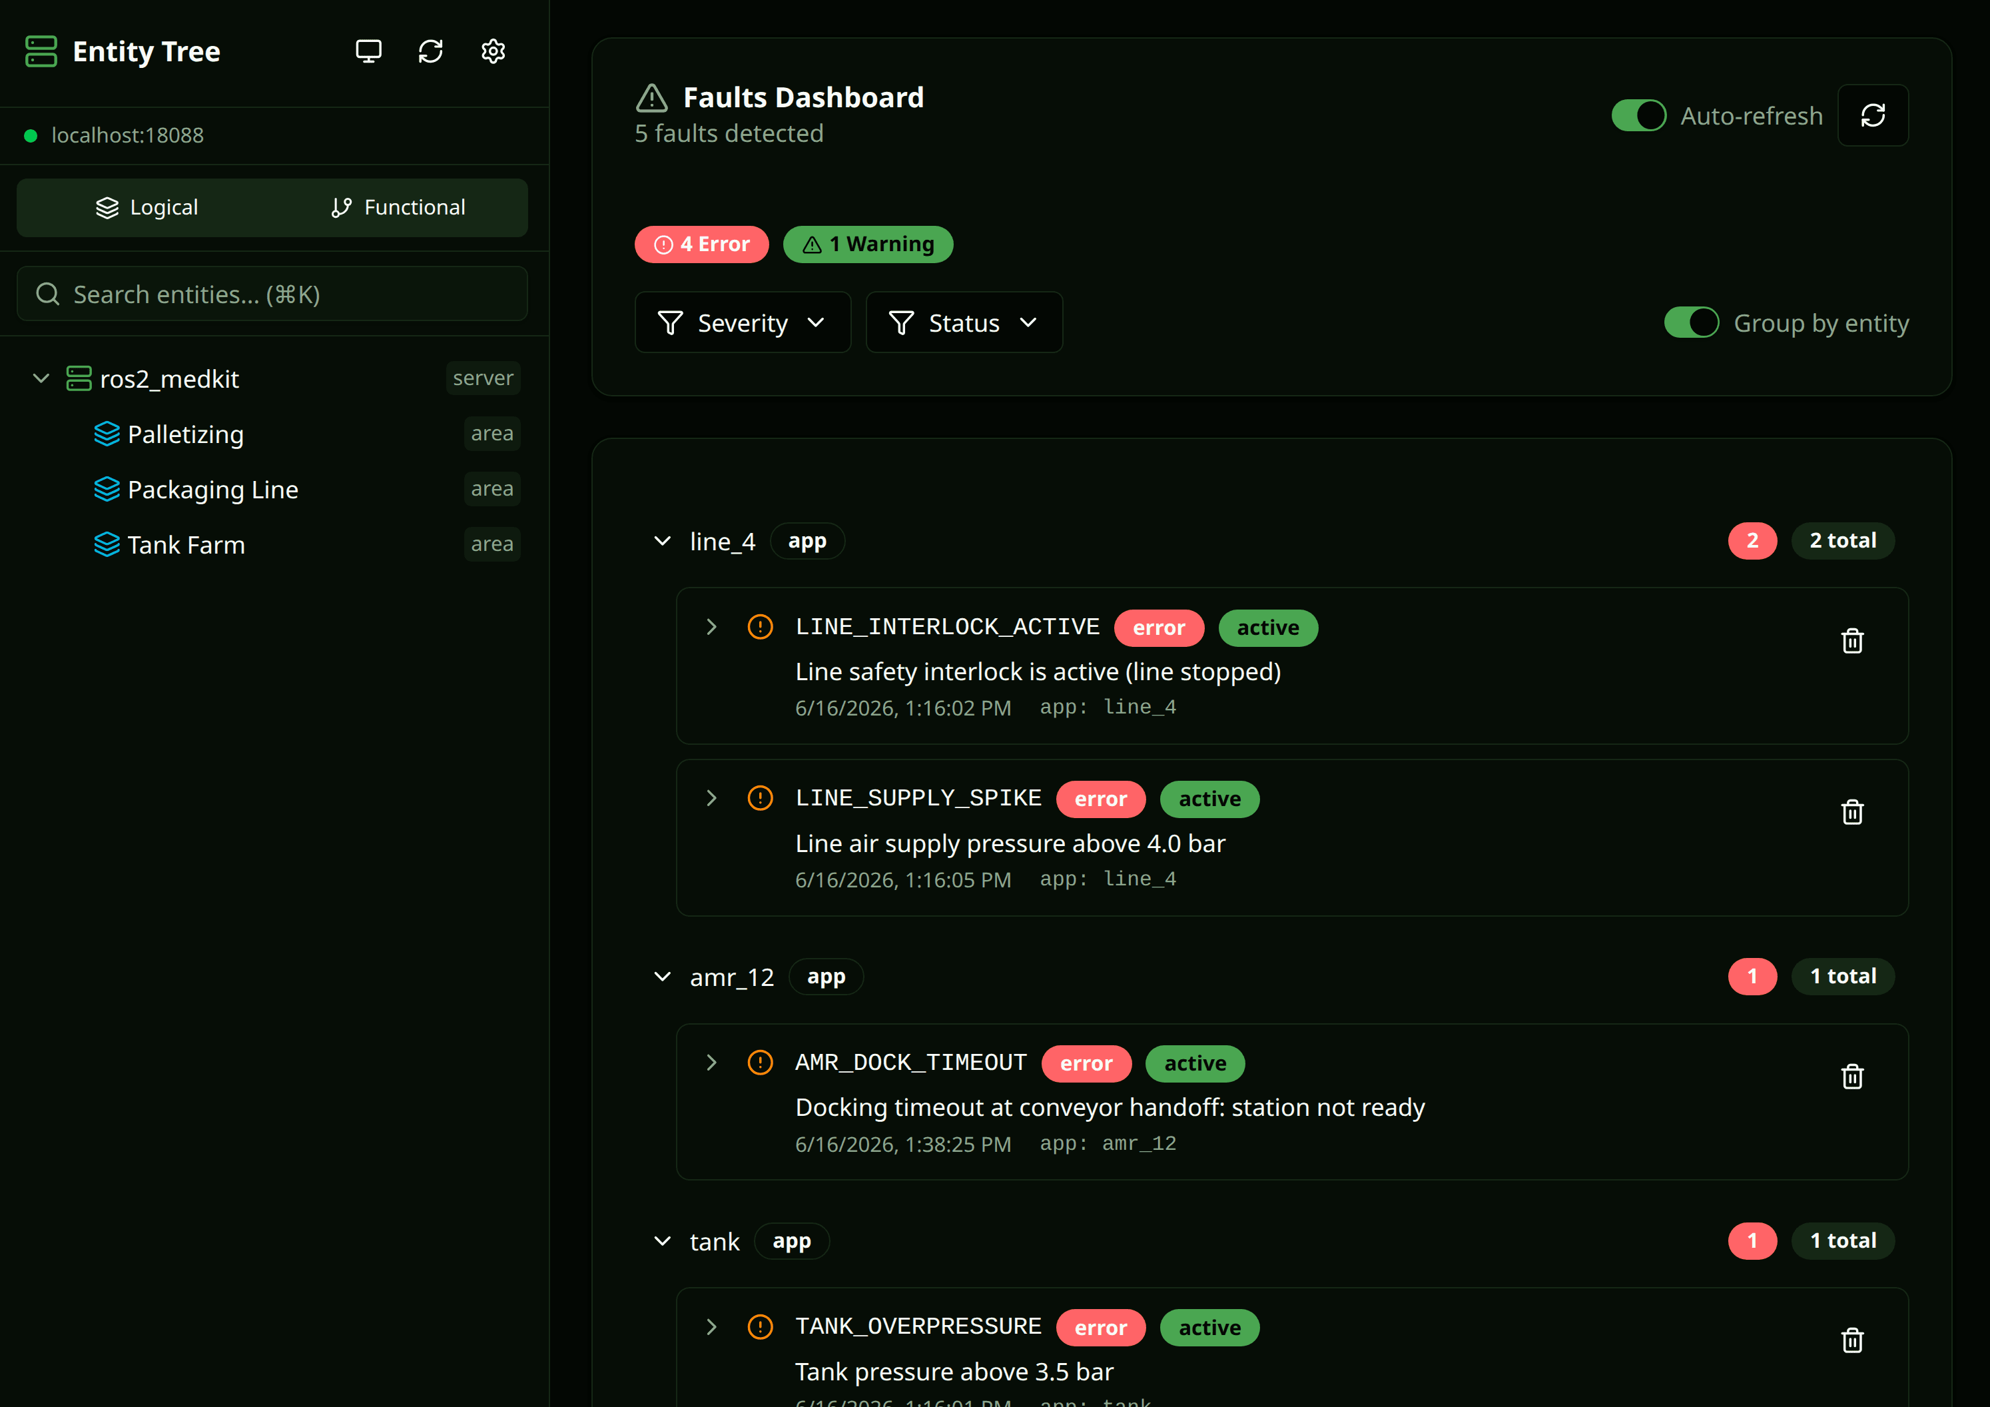Click the error badge on TANK_OVERPRESSURE
This screenshot has height=1407, width=1990.
coord(1101,1327)
